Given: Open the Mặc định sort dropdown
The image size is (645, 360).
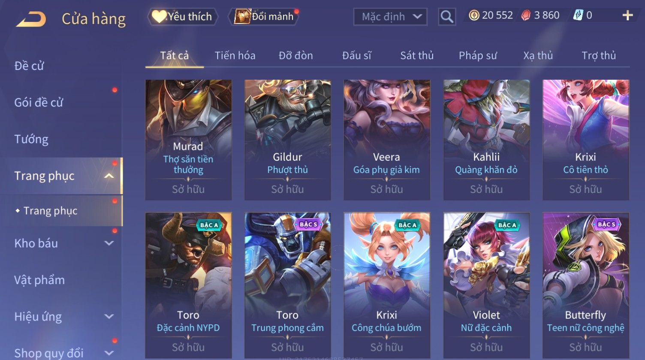Looking at the screenshot, I should (x=390, y=17).
